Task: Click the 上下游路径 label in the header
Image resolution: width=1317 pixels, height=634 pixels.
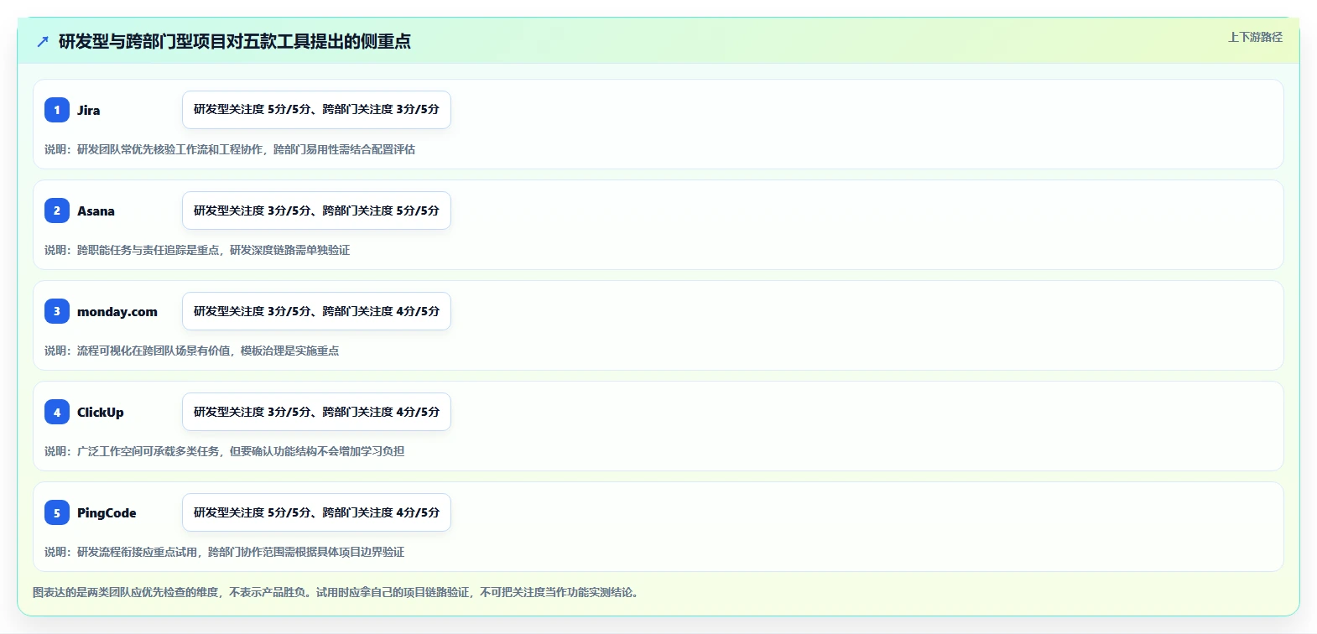Action: coord(1255,37)
